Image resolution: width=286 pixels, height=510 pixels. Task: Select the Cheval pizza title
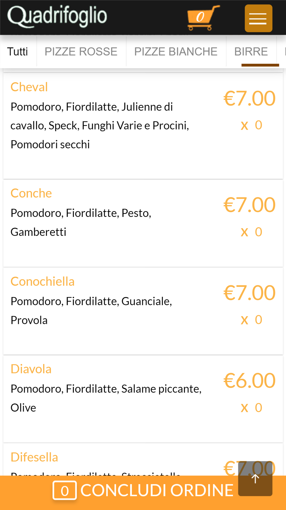pos(29,87)
